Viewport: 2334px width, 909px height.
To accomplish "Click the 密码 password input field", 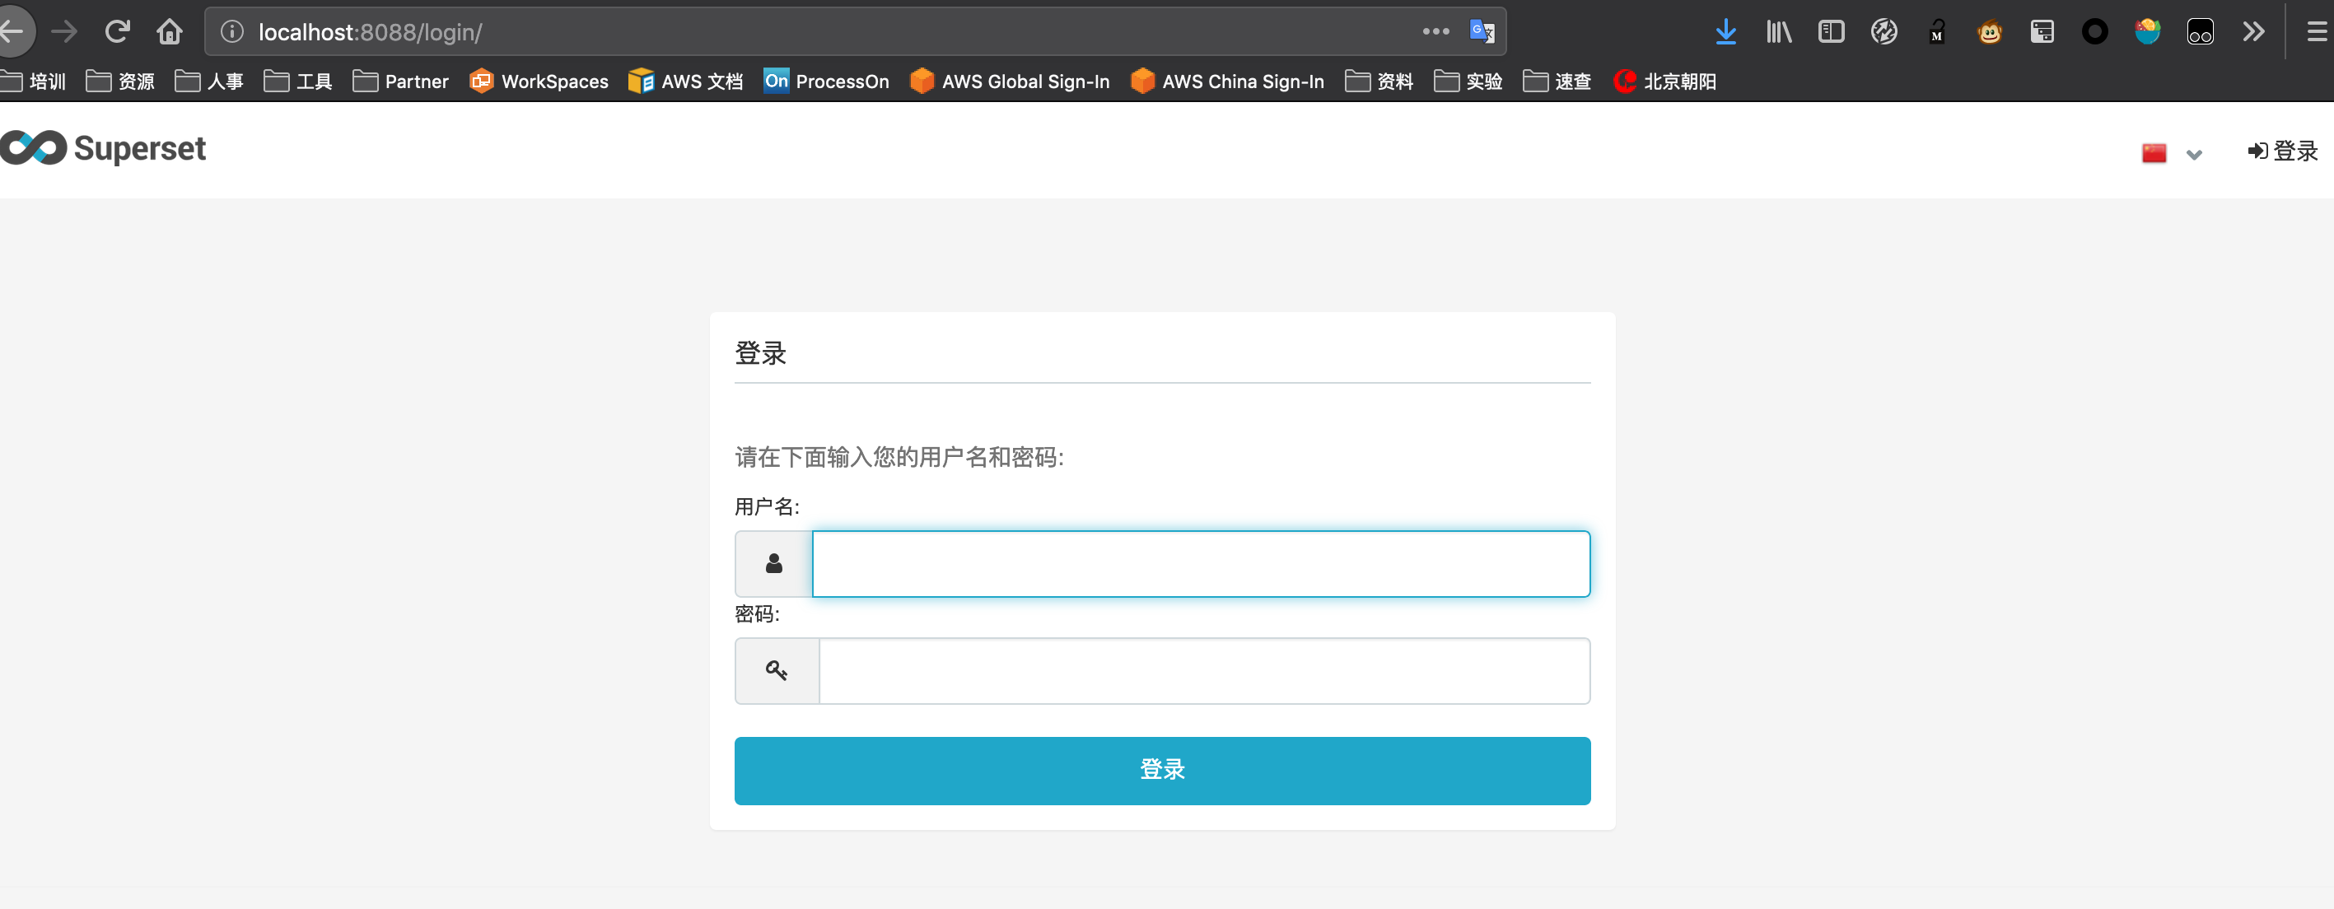I will click(1203, 671).
